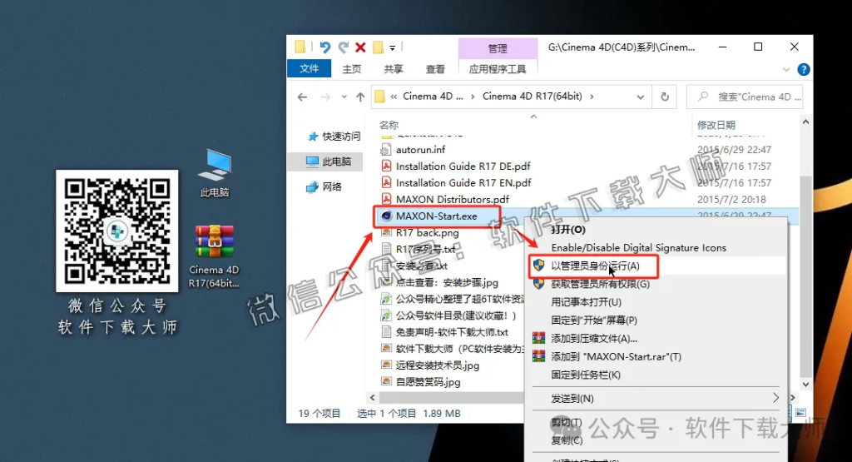Select 快速访问 in navigation pane

tap(334, 136)
